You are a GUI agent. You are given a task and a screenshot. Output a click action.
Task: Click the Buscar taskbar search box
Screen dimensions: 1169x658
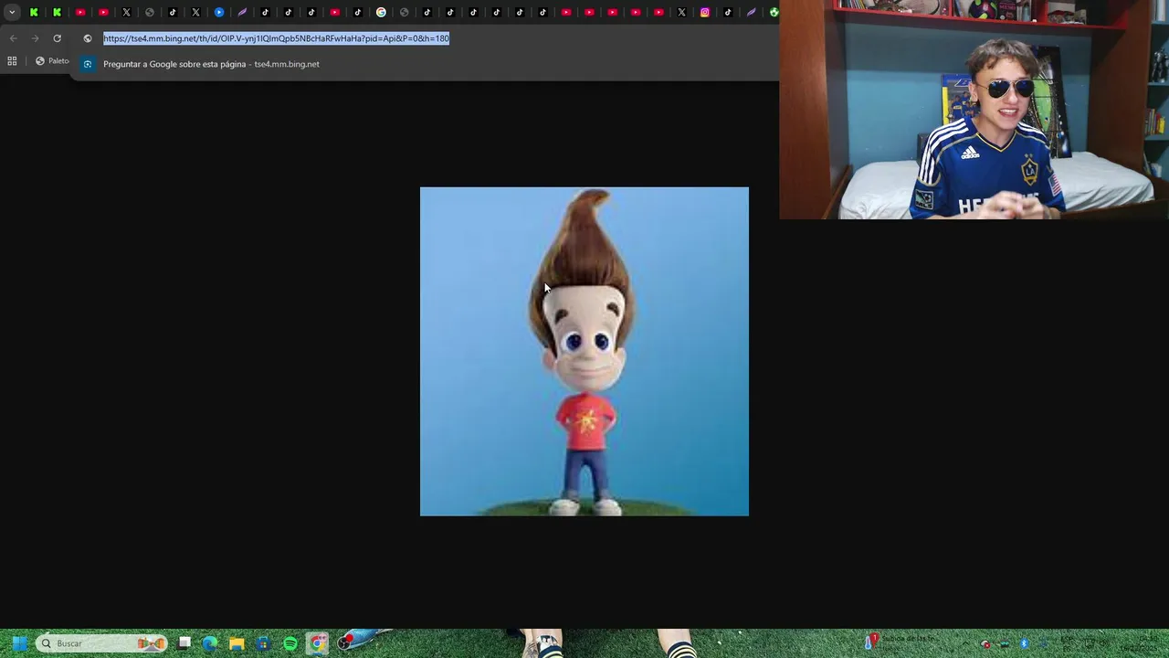[102, 643]
